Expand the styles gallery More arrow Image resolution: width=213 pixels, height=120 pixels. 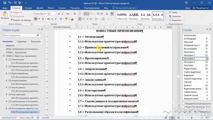pos(165,19)
